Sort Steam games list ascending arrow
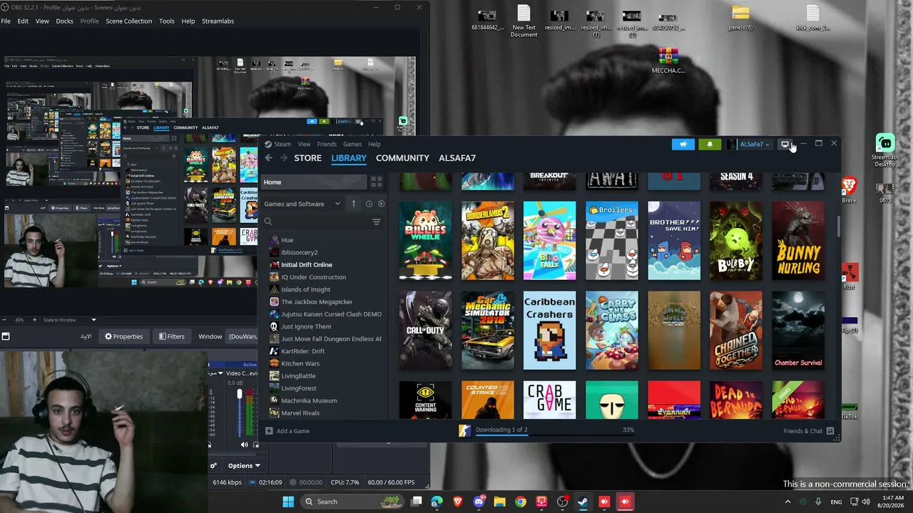913x513 pixels. click(353, 204)
